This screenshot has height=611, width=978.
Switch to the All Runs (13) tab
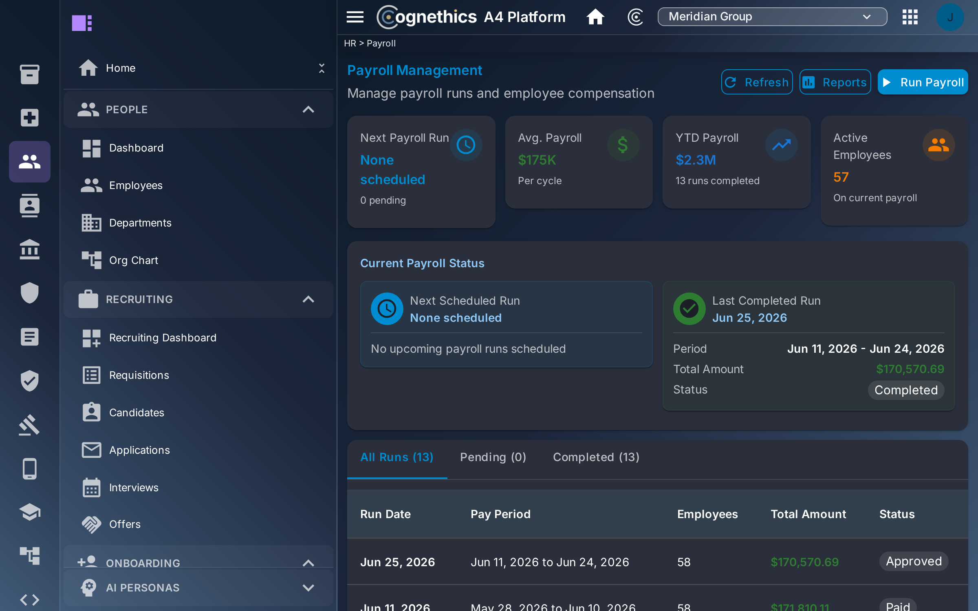click(x=397, y=457)
